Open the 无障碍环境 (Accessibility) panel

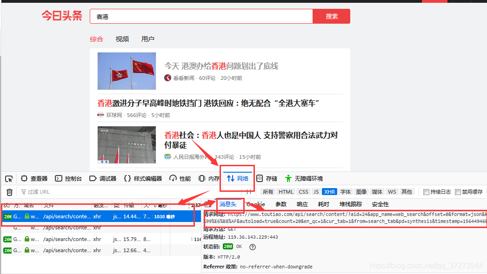304,178
